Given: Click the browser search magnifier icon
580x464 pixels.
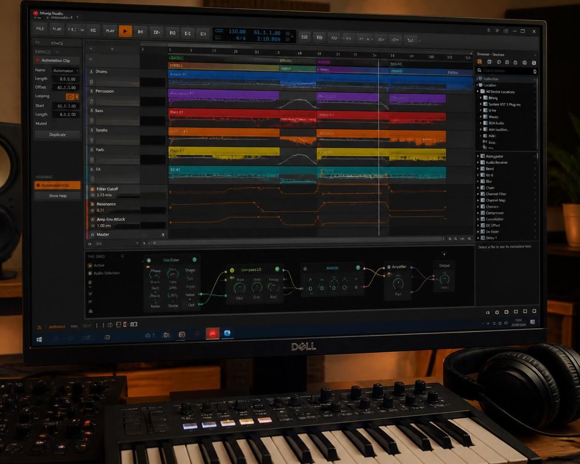Looking at the screenshot, I should (x=480, y=71).
